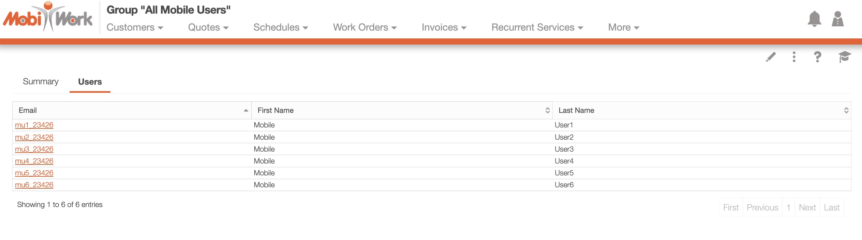Open the mu1_23426 user link
Image resolution: width=862 pixels, height=240 pixels.
click(34, 125)
